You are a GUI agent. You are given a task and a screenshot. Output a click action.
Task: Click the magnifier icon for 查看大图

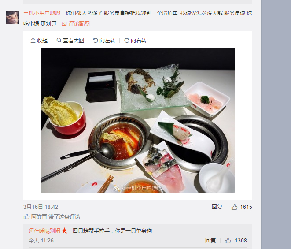(59, 40)
